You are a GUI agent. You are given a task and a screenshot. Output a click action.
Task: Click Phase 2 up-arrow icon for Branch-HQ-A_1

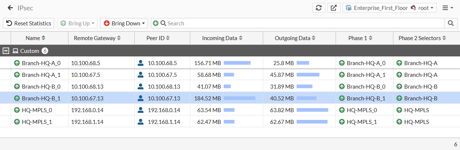tap(399, 75)
